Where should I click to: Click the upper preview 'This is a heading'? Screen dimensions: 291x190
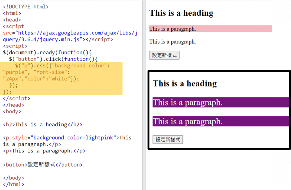tap(181, 13)
